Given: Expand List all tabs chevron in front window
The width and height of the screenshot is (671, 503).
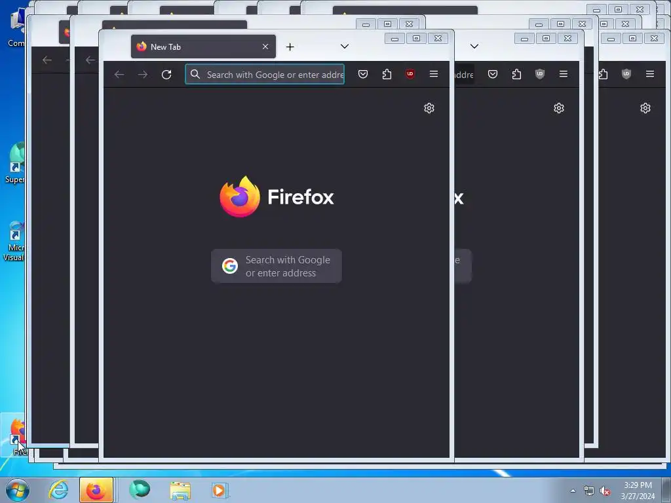Looking at the screenshot, I should (345, 47).
